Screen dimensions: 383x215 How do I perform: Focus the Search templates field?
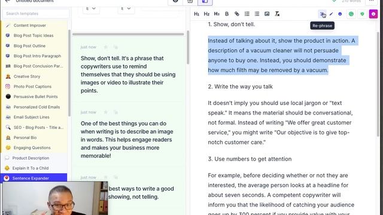coord(36,13)
